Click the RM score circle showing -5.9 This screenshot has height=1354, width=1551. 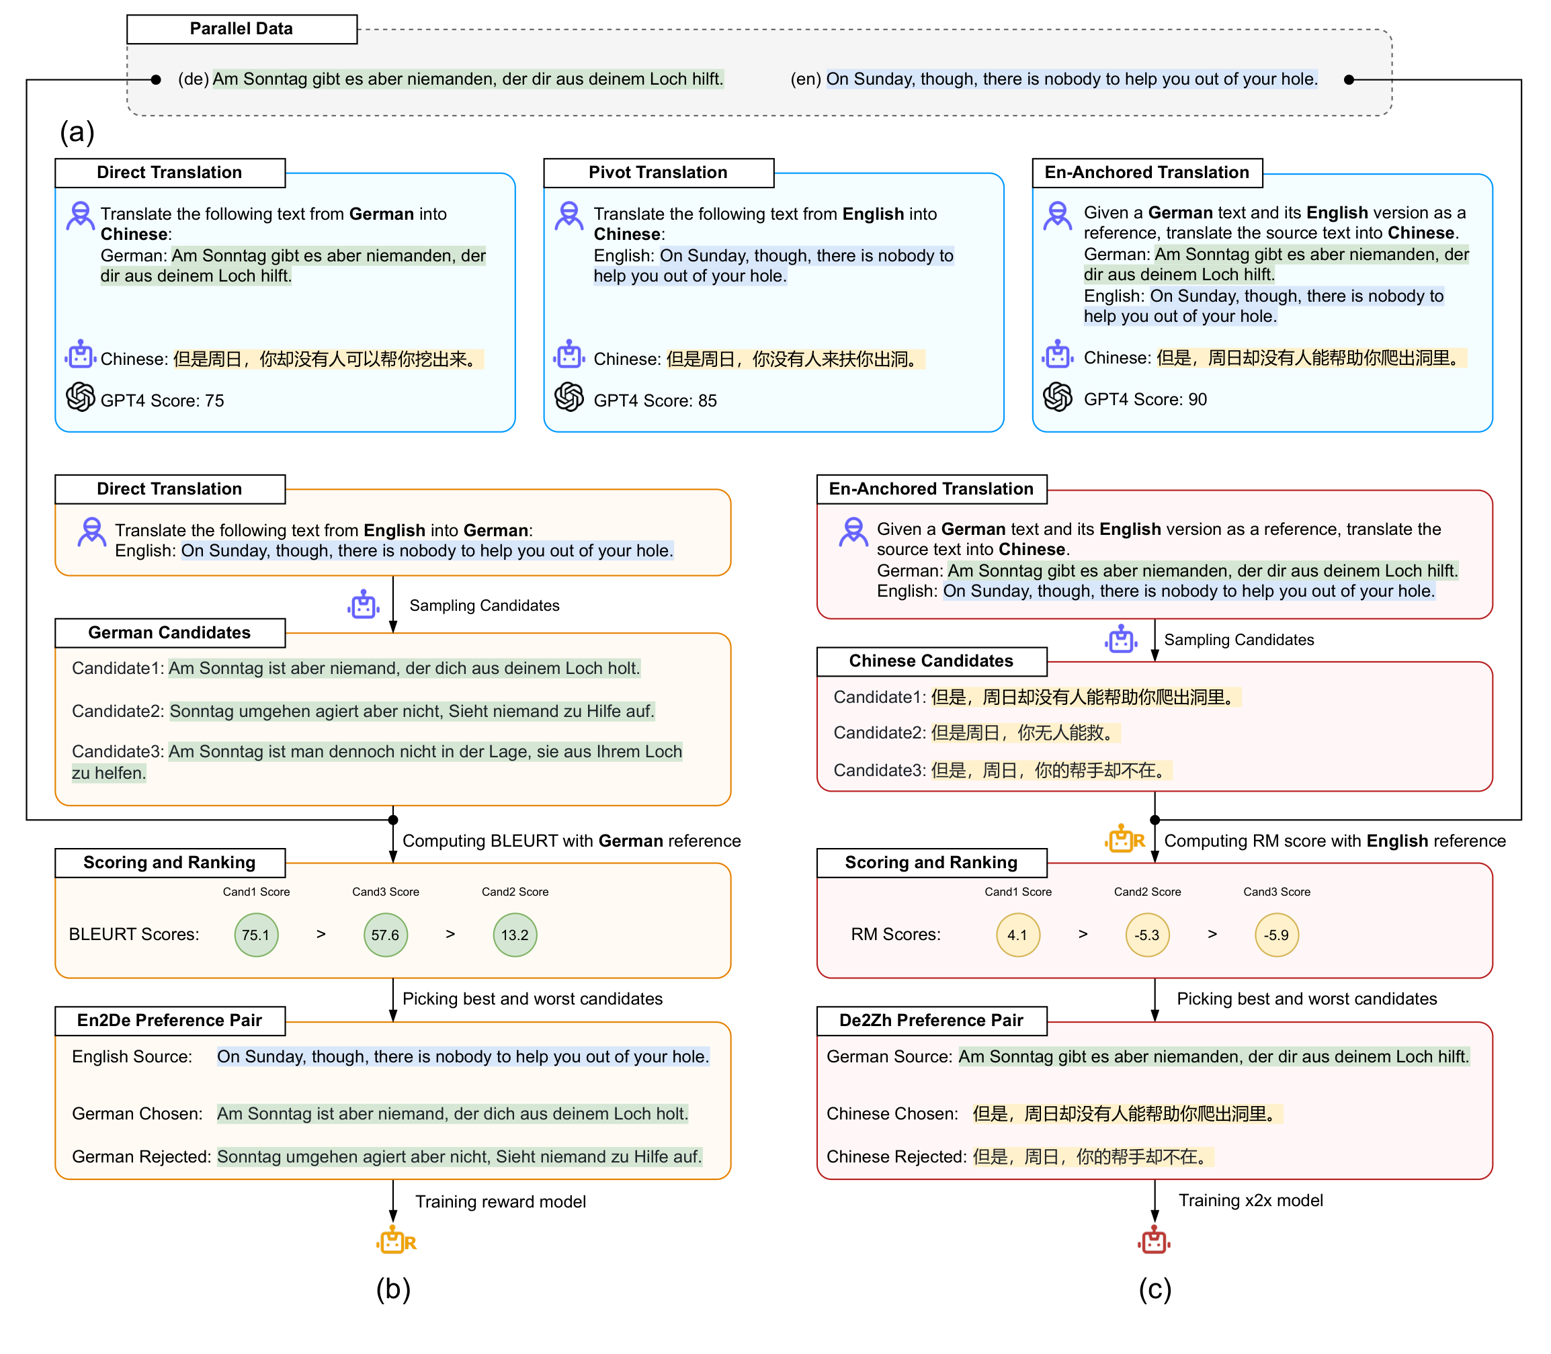pos(1277,935)
